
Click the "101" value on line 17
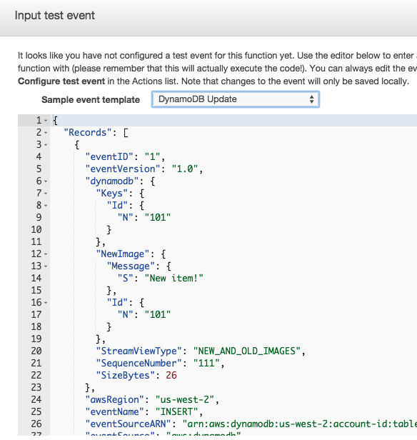(158, 314)
